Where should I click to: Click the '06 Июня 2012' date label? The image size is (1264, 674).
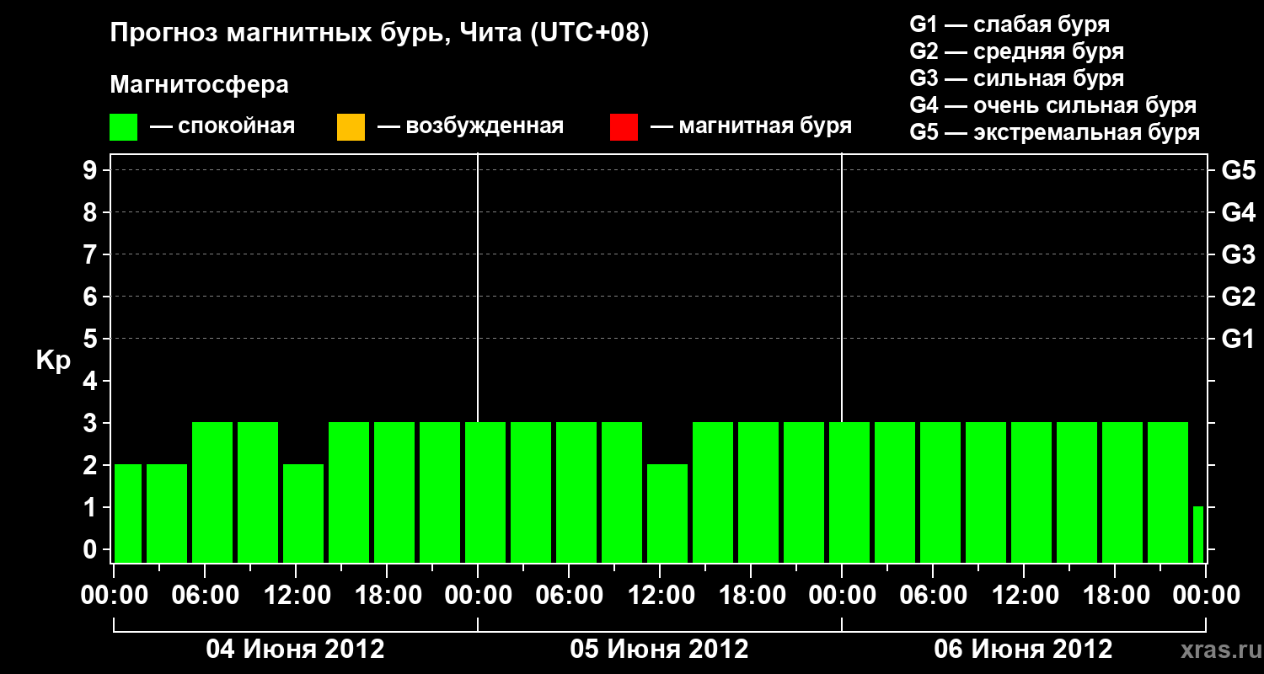pyautogui.click(x=1024, y=650)
